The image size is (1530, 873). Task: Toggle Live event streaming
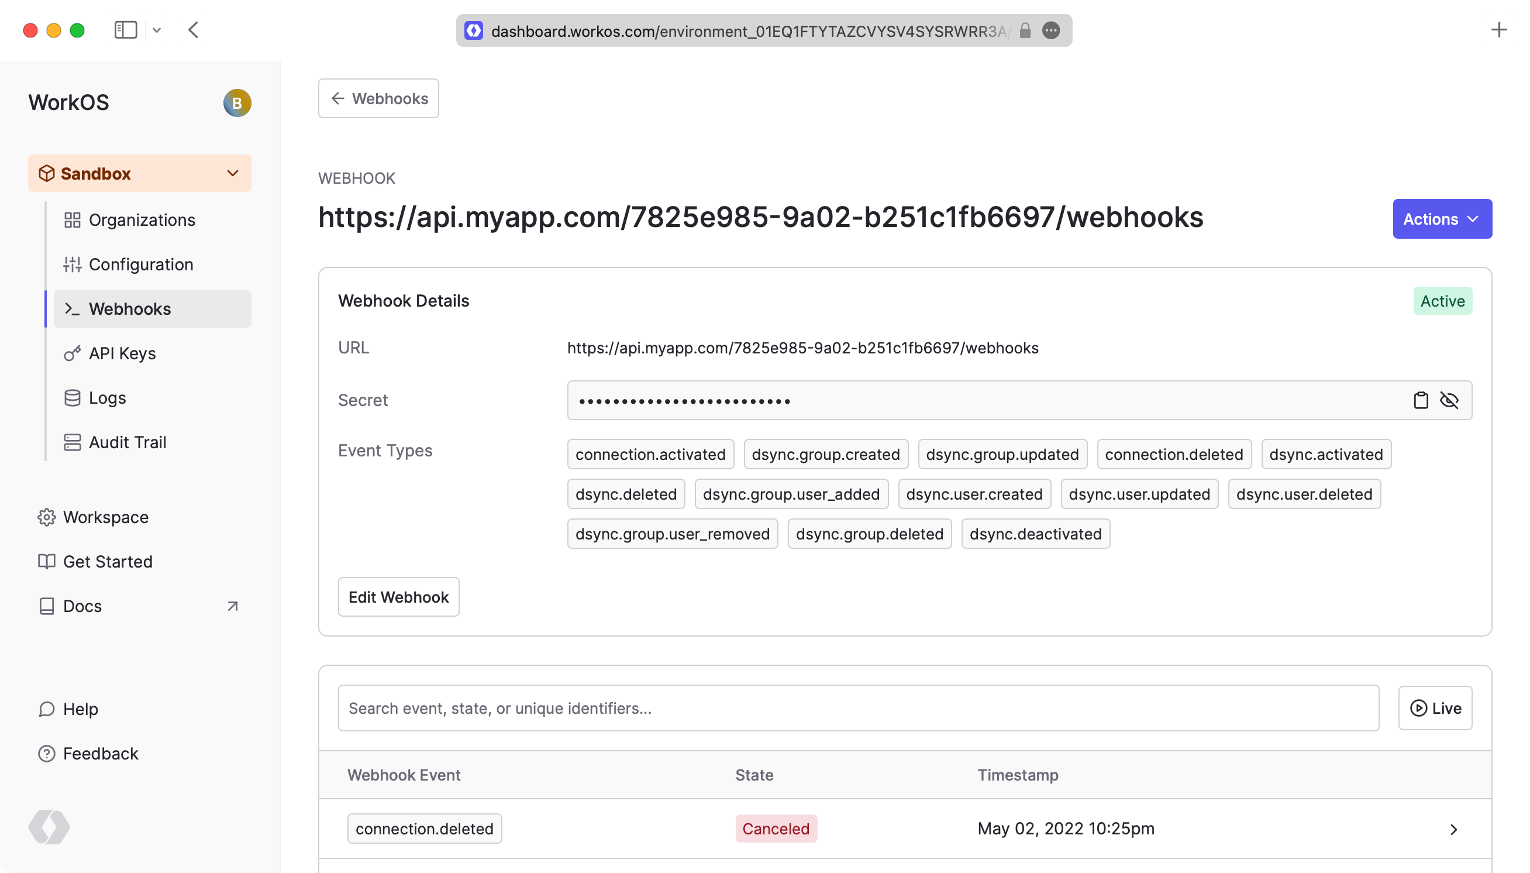1435,708
